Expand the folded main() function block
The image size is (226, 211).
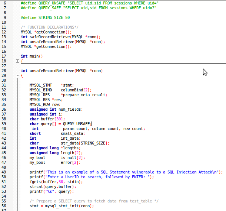[x=17, y=61]
